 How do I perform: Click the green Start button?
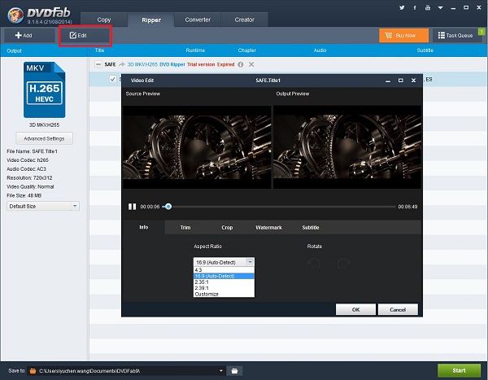click(x=459, y=370)
